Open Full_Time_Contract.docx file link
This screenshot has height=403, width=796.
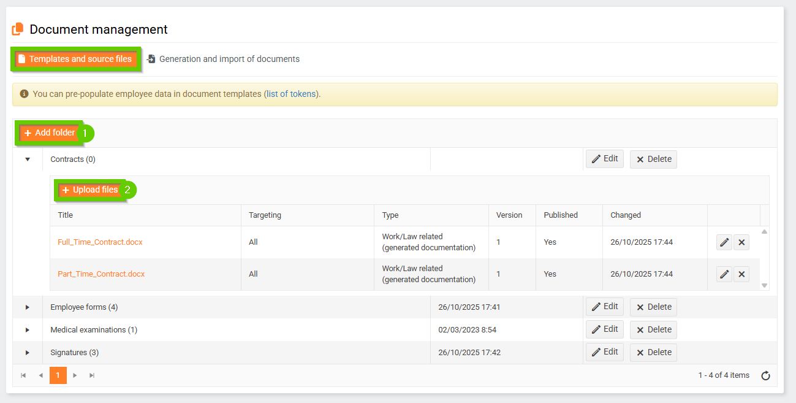coord(100,242)
